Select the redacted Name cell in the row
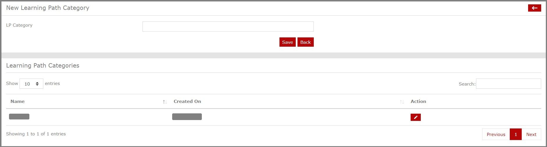Viewport: 547px width, 147px height. (x=19, y=117)
